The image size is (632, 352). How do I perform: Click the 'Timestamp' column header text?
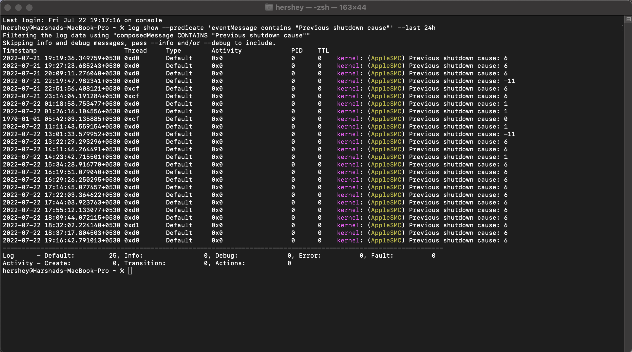[20, 51]
